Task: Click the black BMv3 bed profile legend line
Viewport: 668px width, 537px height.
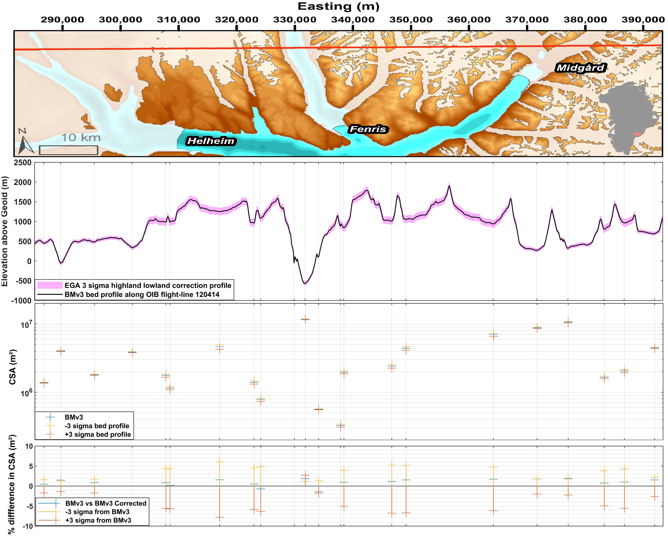Action: (x=50, y=294)
